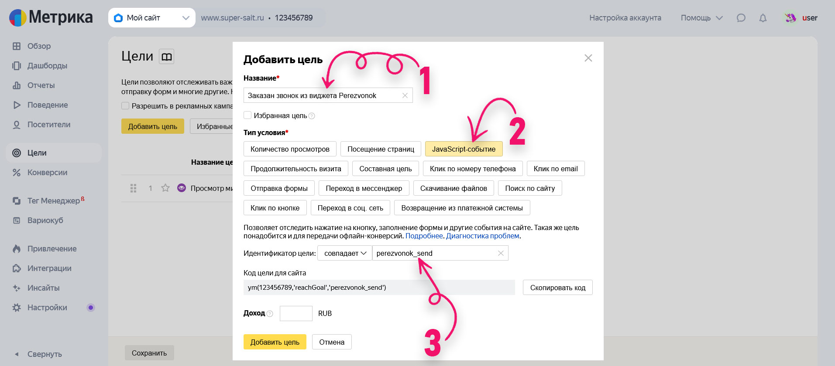
Task: Click the Conversions (Конверсии) percent icon
Action: point(17,173)
